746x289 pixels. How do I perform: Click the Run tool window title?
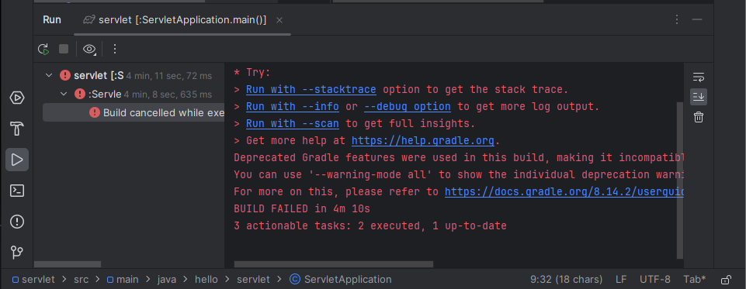(52, 20)
